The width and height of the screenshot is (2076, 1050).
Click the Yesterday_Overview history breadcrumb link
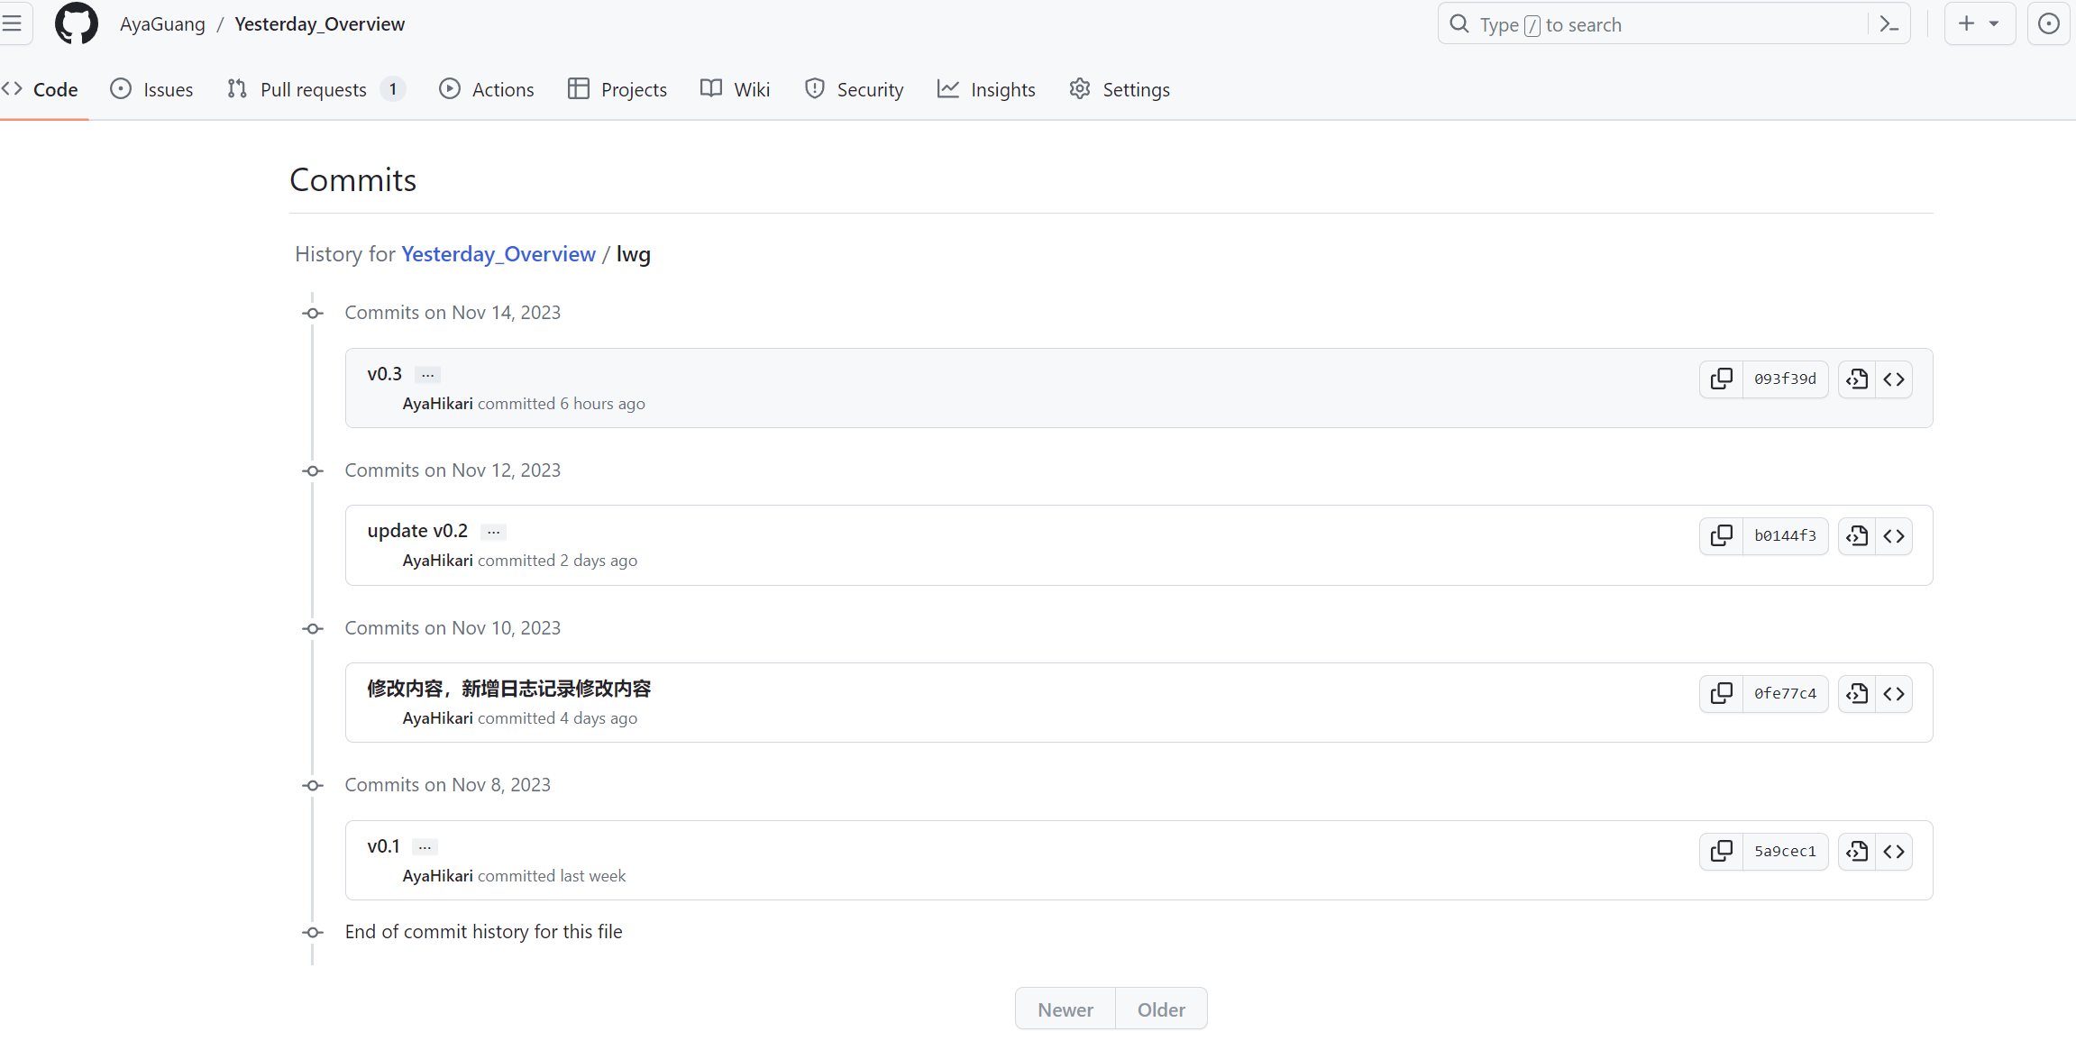tap(498, 254)
